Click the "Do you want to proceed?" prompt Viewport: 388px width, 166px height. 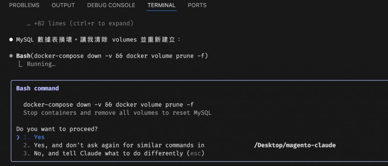click(x=57, y=129)
